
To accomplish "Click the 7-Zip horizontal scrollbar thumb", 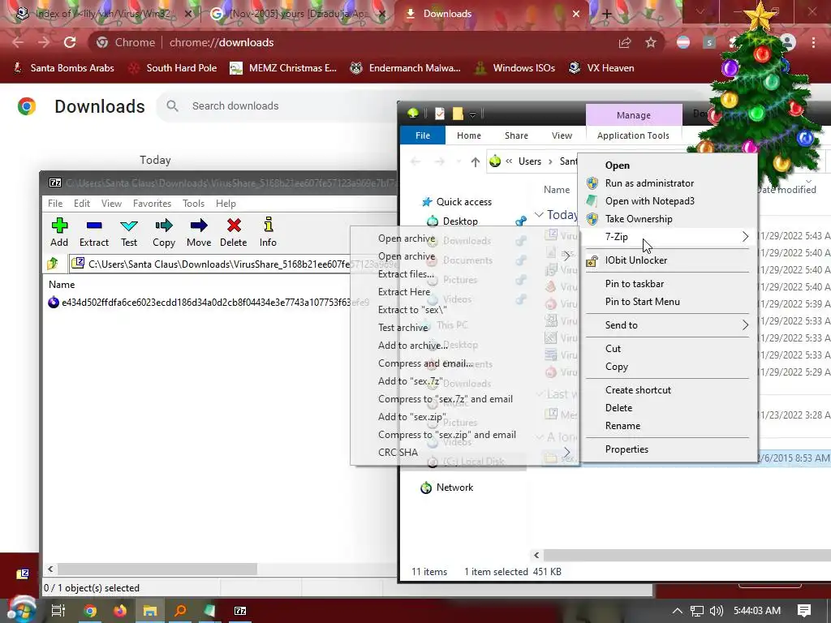I will pyautogui.click(x=157, y=569).
